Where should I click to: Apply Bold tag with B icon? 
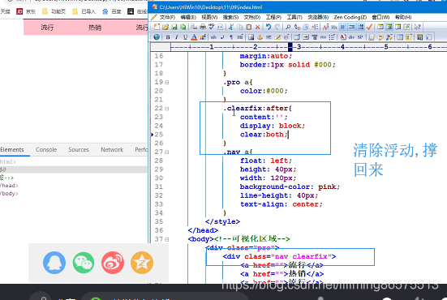click(x=168, y=37)
